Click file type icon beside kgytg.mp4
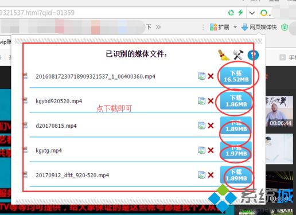This screenshot has width=296, height=215. pyautogui.click(x=25, y=150)
